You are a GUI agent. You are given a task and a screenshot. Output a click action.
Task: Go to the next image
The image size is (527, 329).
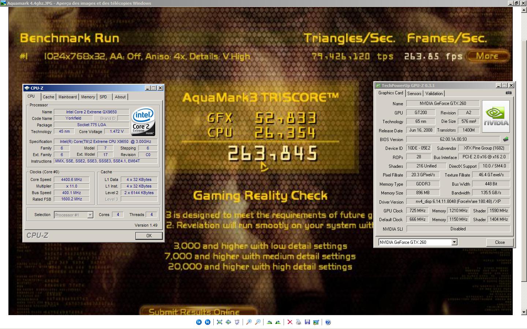click(208, 322)
